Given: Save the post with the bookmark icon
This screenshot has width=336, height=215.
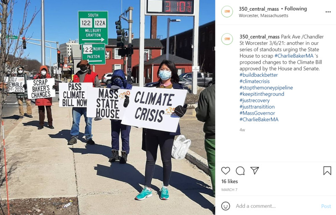Looking at the screenshot, I should pos(327,171).
